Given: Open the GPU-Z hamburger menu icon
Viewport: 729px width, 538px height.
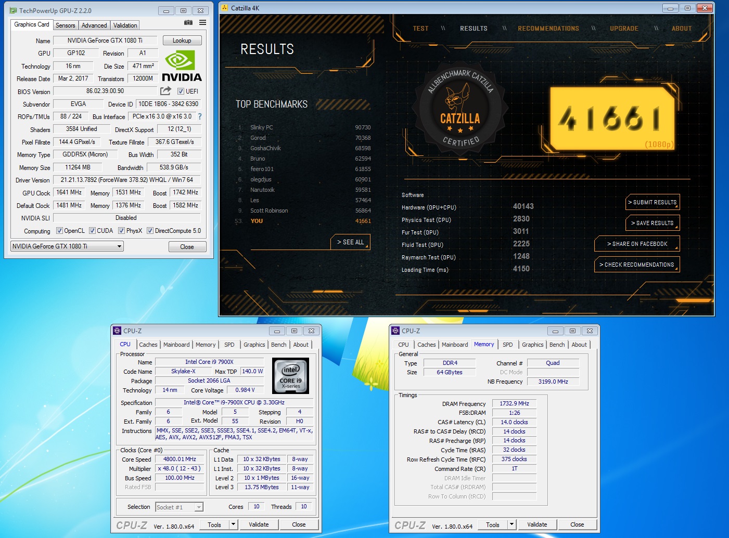Looking at the screenshot, I should click(202, 23).
